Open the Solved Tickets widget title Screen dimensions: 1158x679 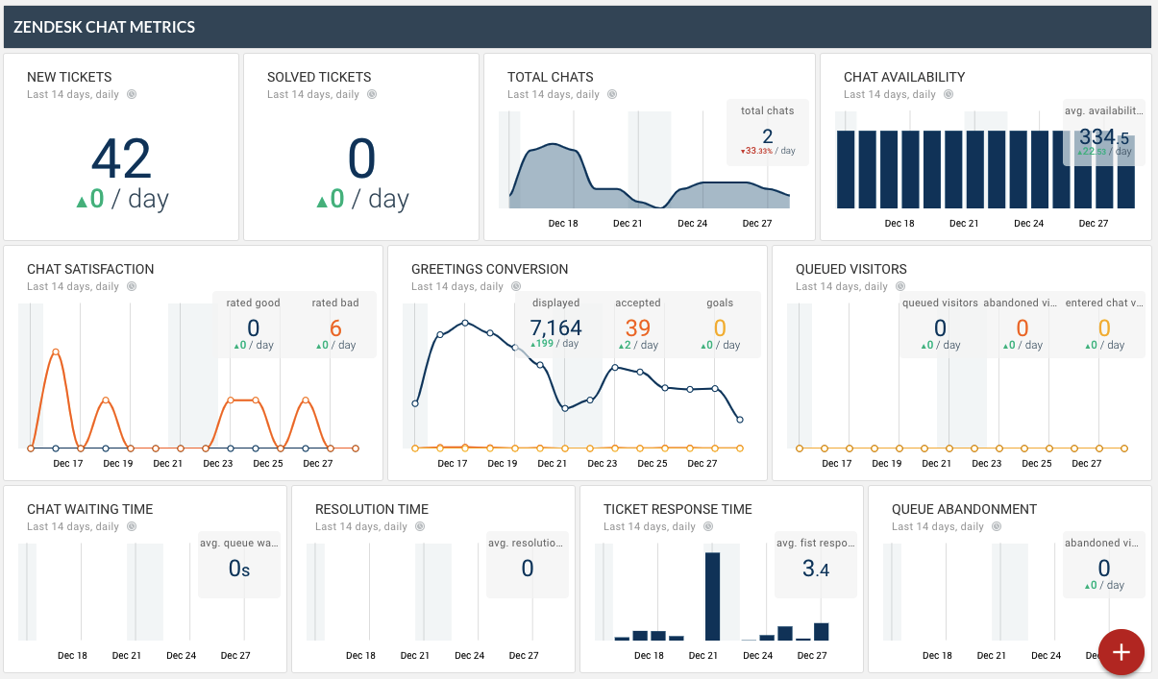tap(319, 77)
